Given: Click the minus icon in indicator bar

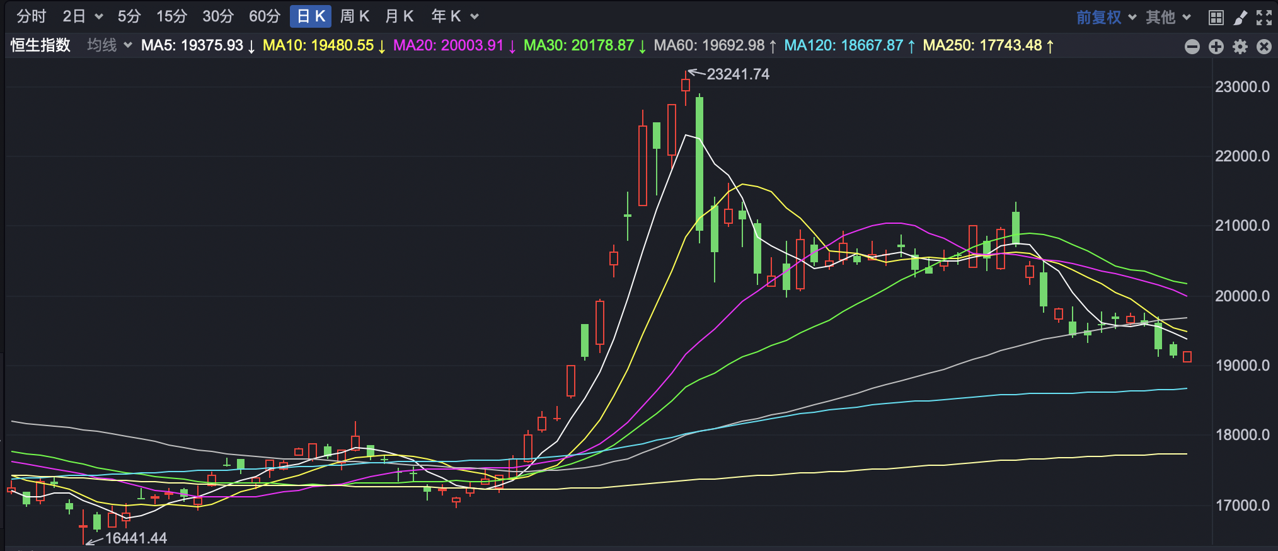Looking at the screenshot, I should click(1192, 47).
